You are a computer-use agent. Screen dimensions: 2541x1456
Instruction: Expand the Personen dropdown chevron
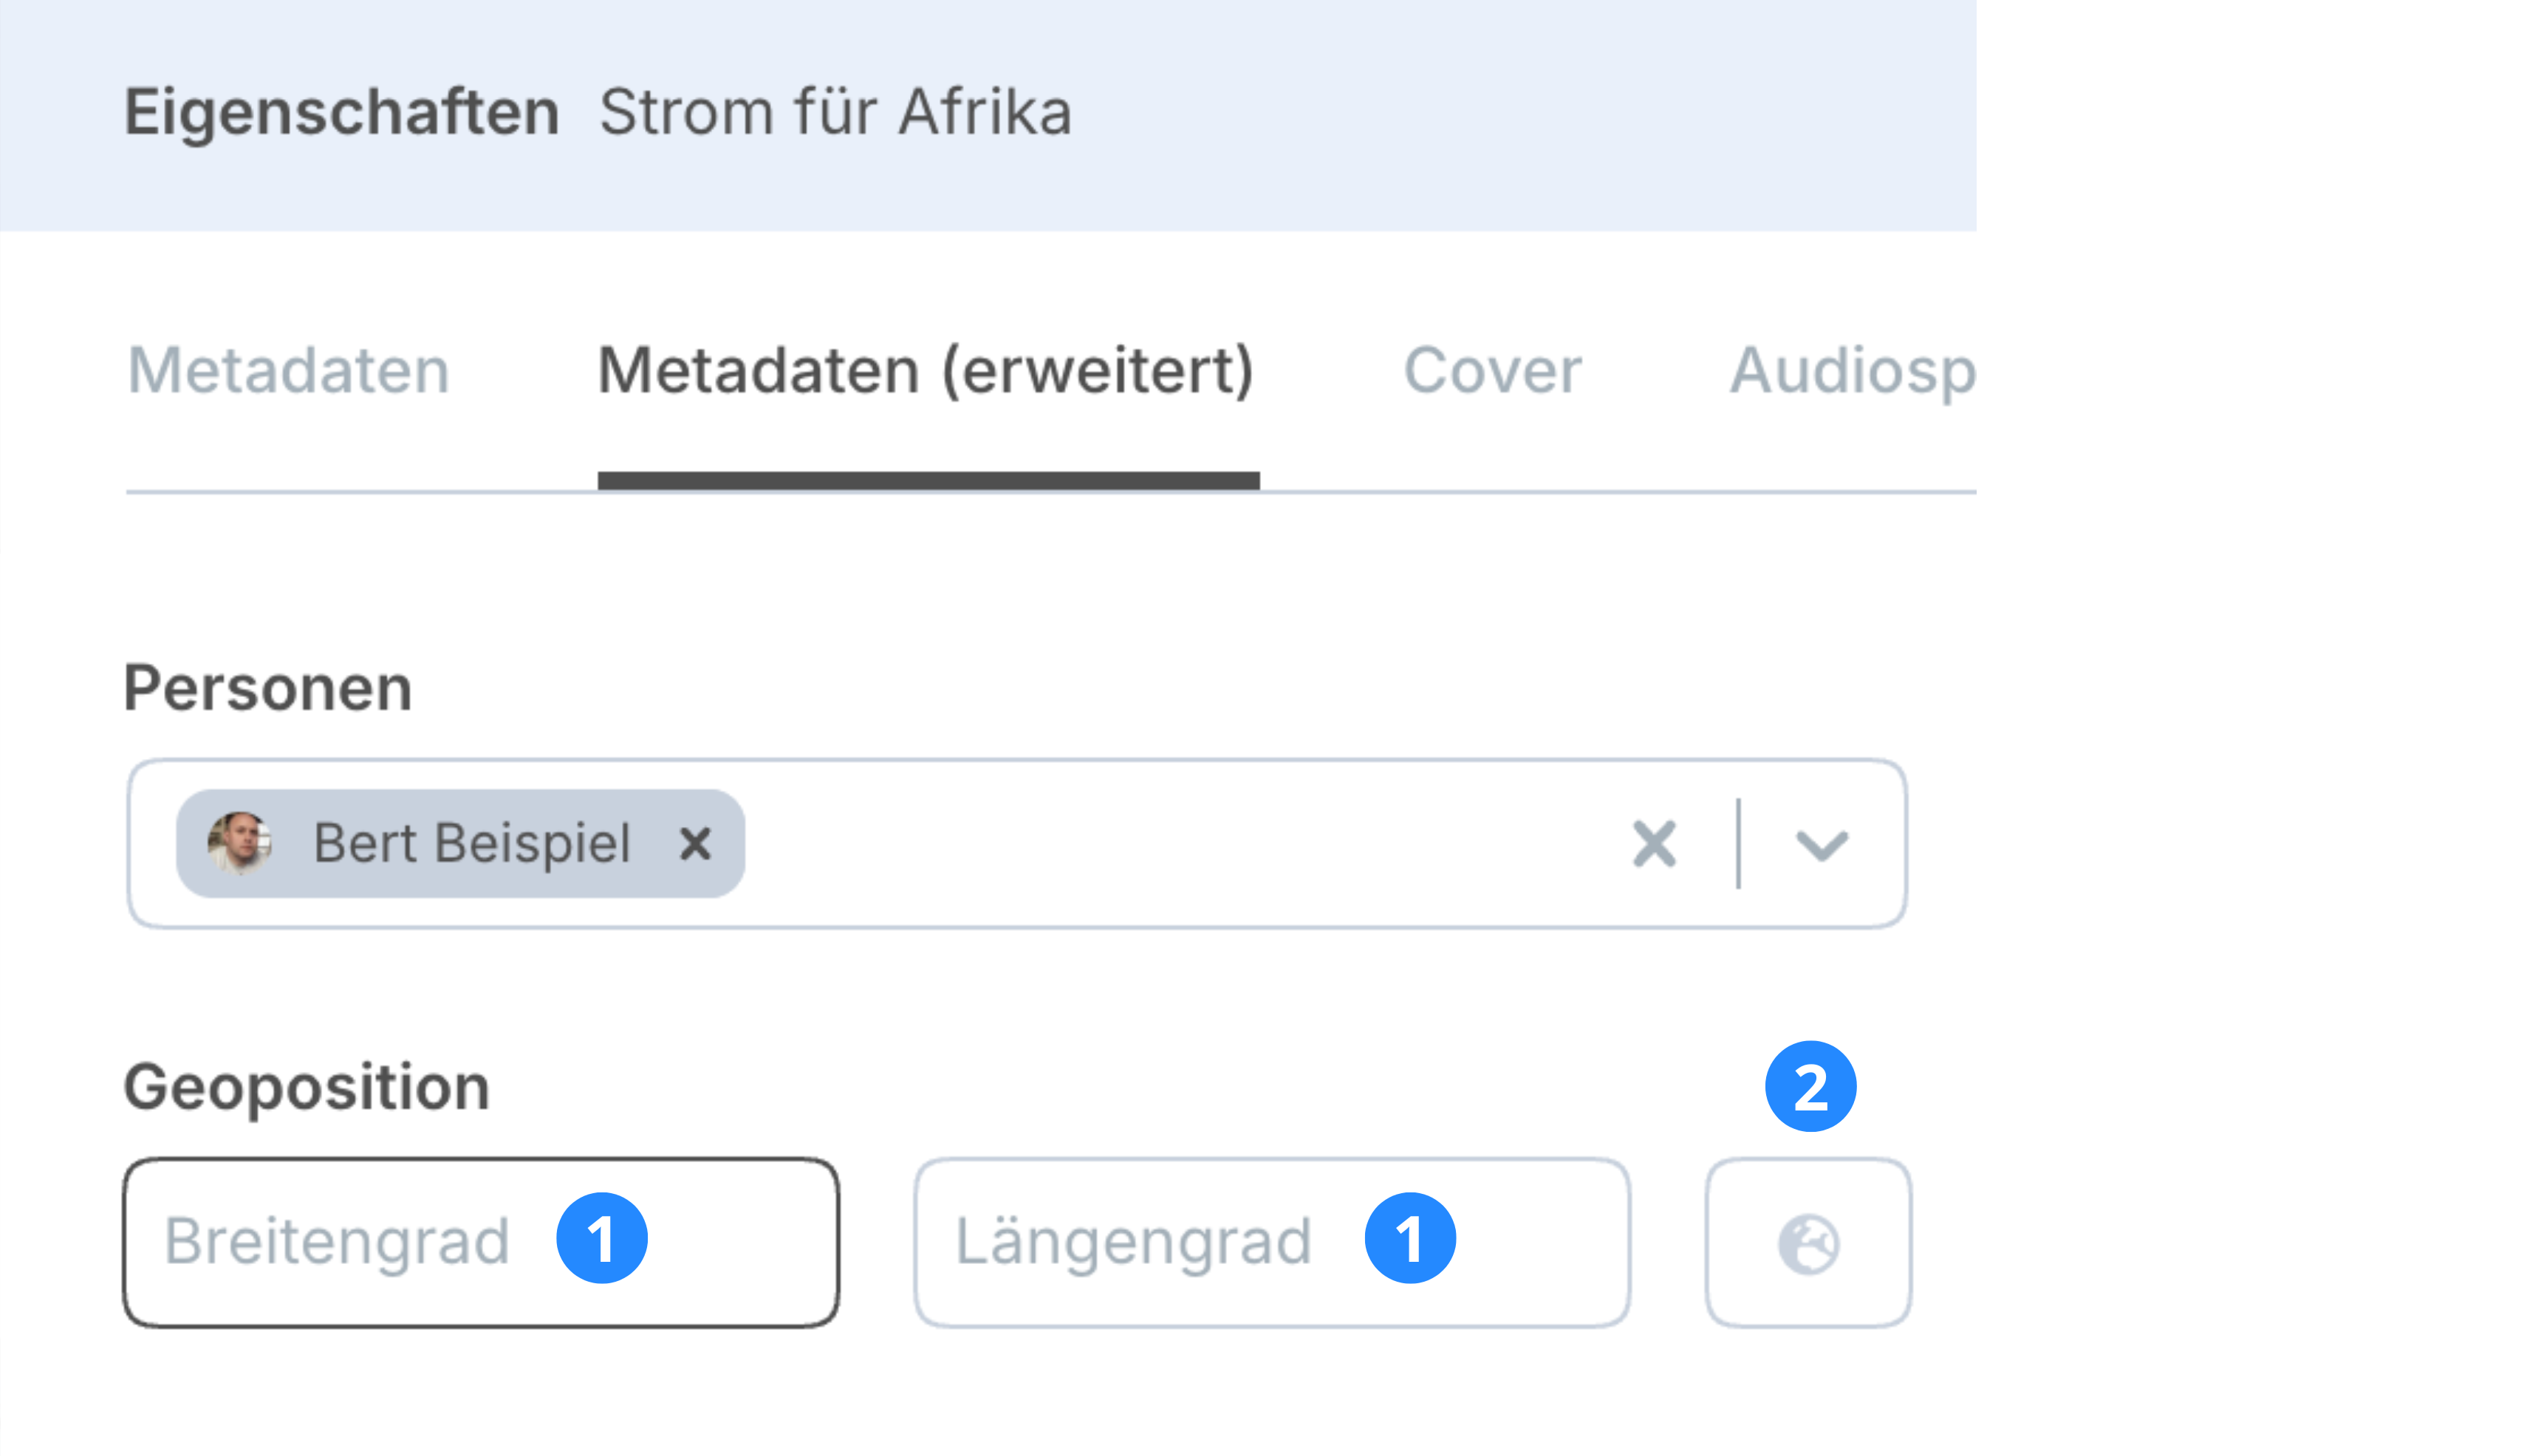[x=1821, y=845]
